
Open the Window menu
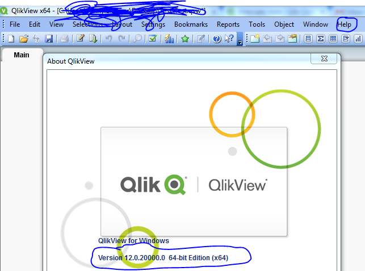click(x=316, y=24)
